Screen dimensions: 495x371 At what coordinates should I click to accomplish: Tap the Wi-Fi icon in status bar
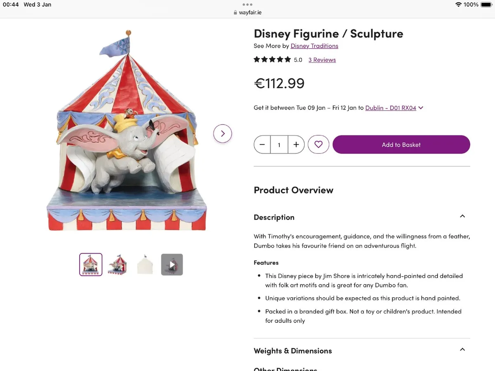click(x=459, y=5)
